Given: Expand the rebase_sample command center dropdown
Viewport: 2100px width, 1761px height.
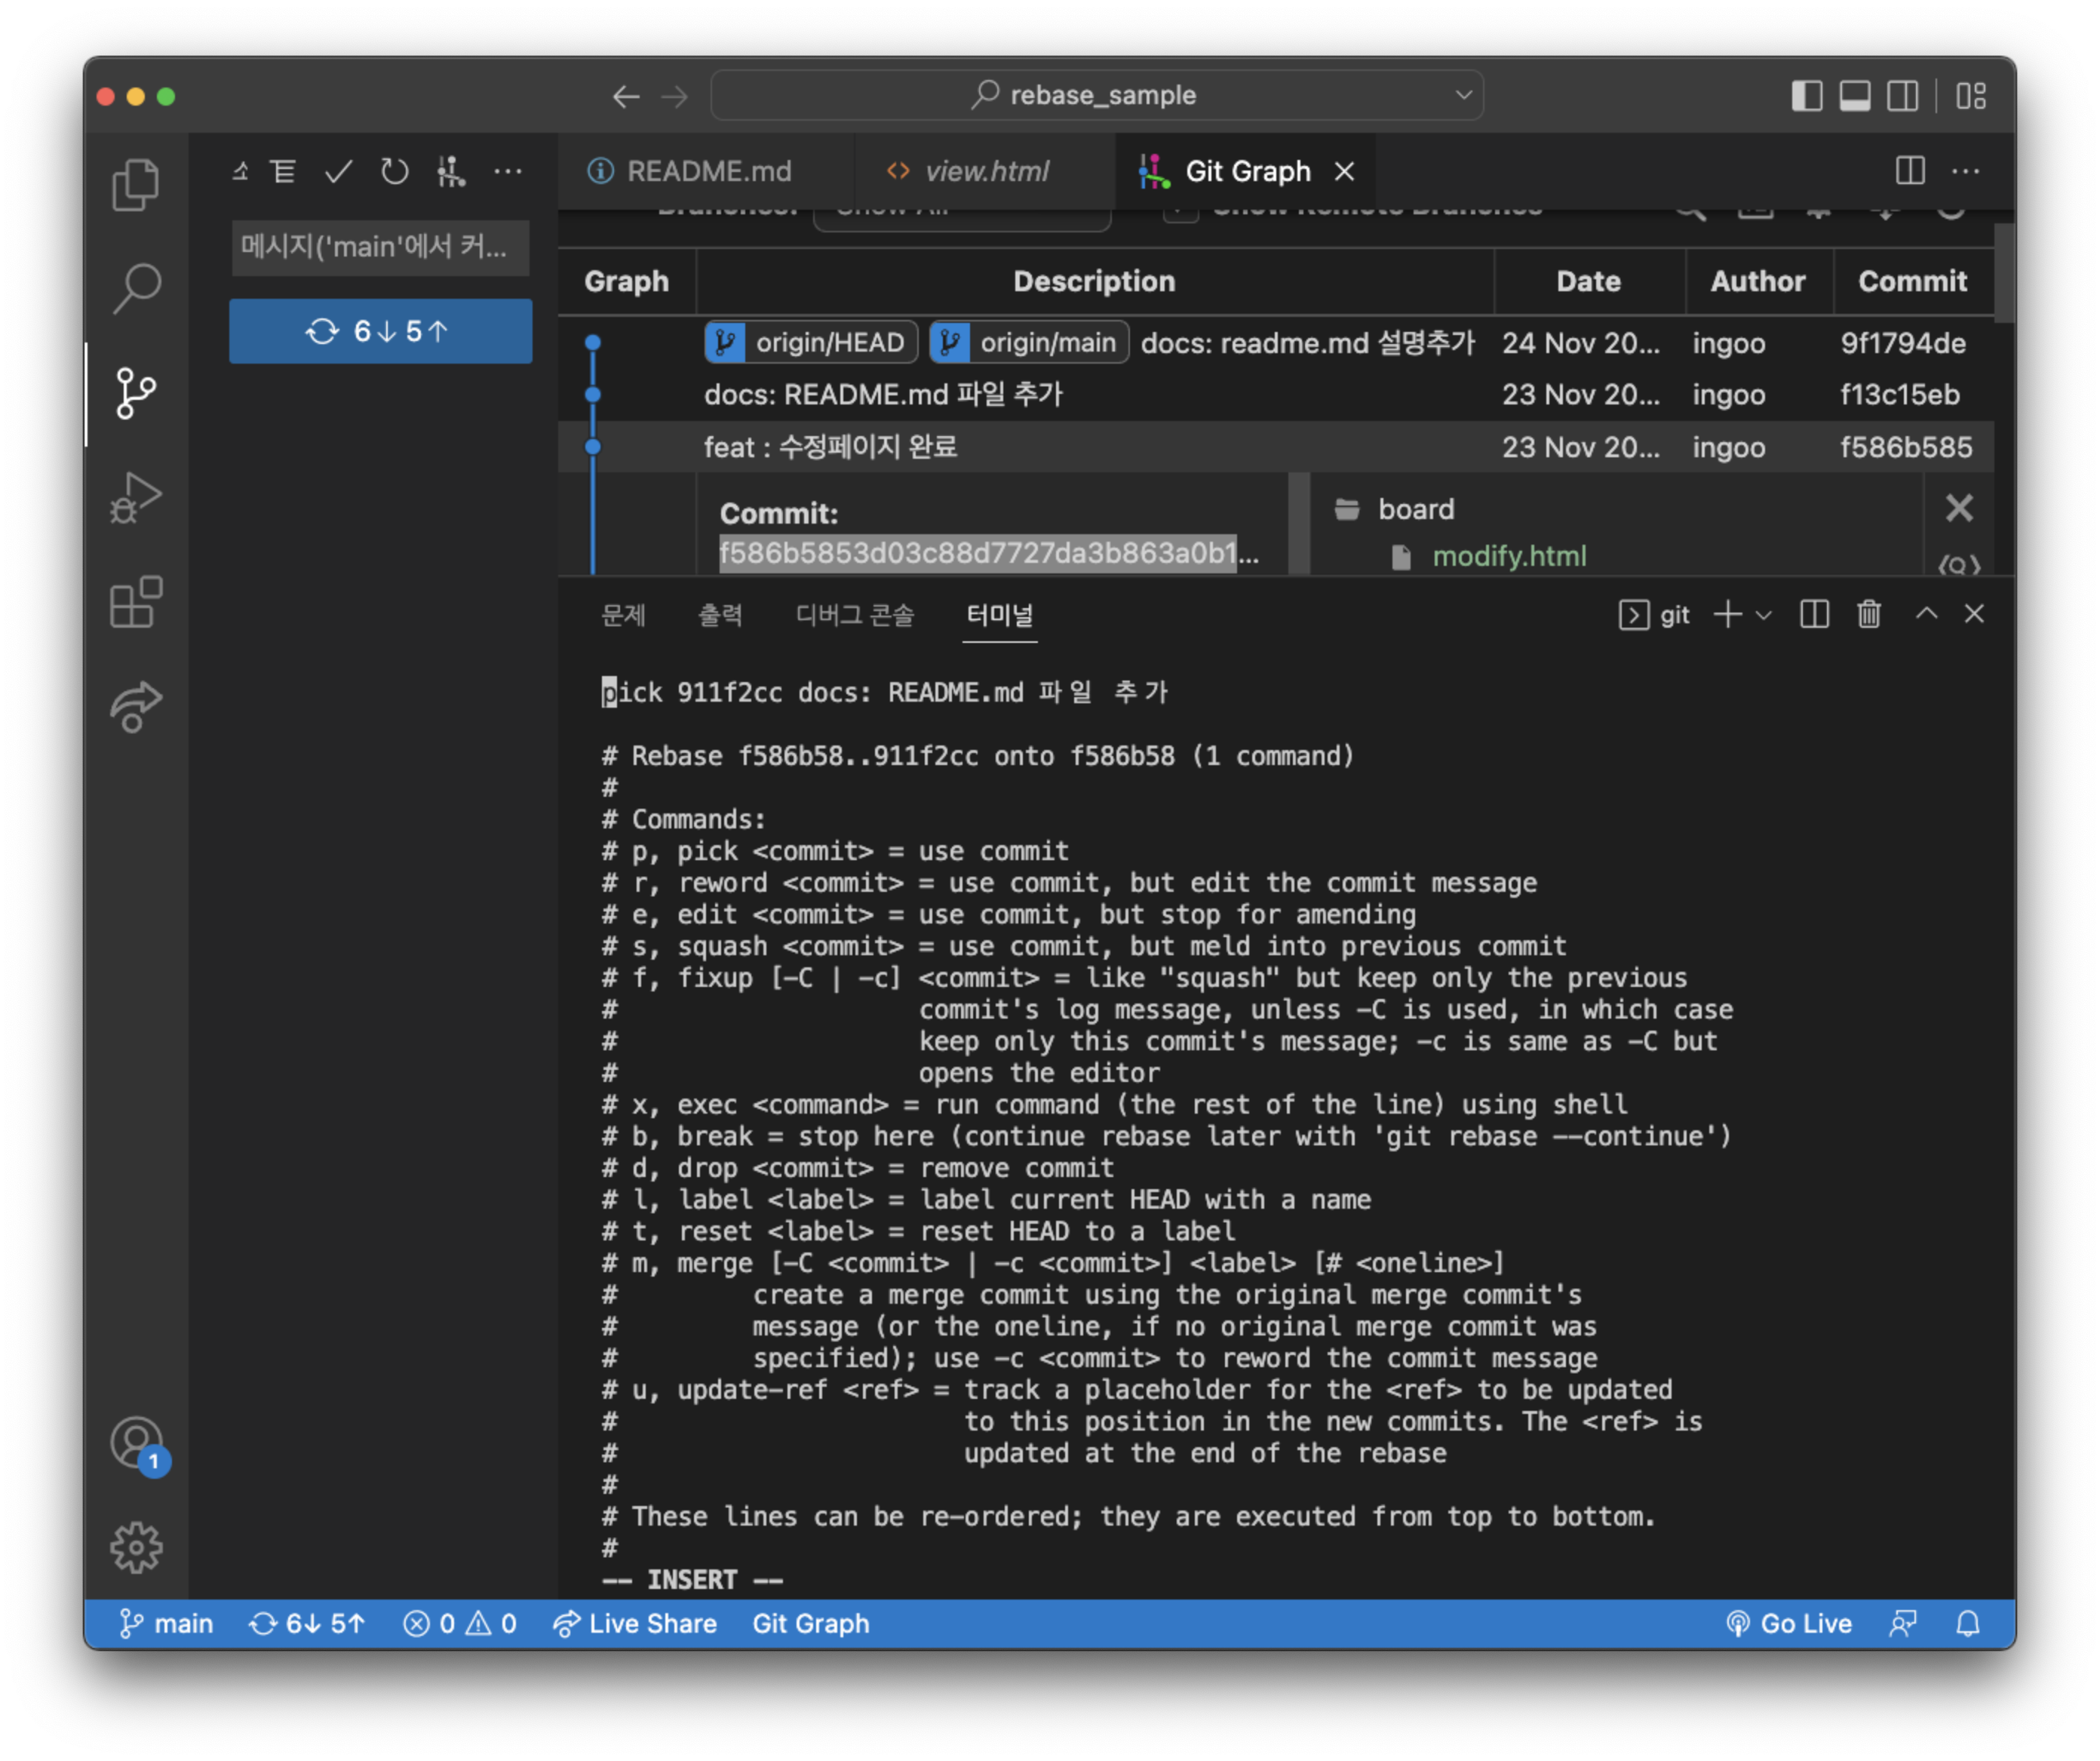Looking at the screenshot, I should 1463,95.
